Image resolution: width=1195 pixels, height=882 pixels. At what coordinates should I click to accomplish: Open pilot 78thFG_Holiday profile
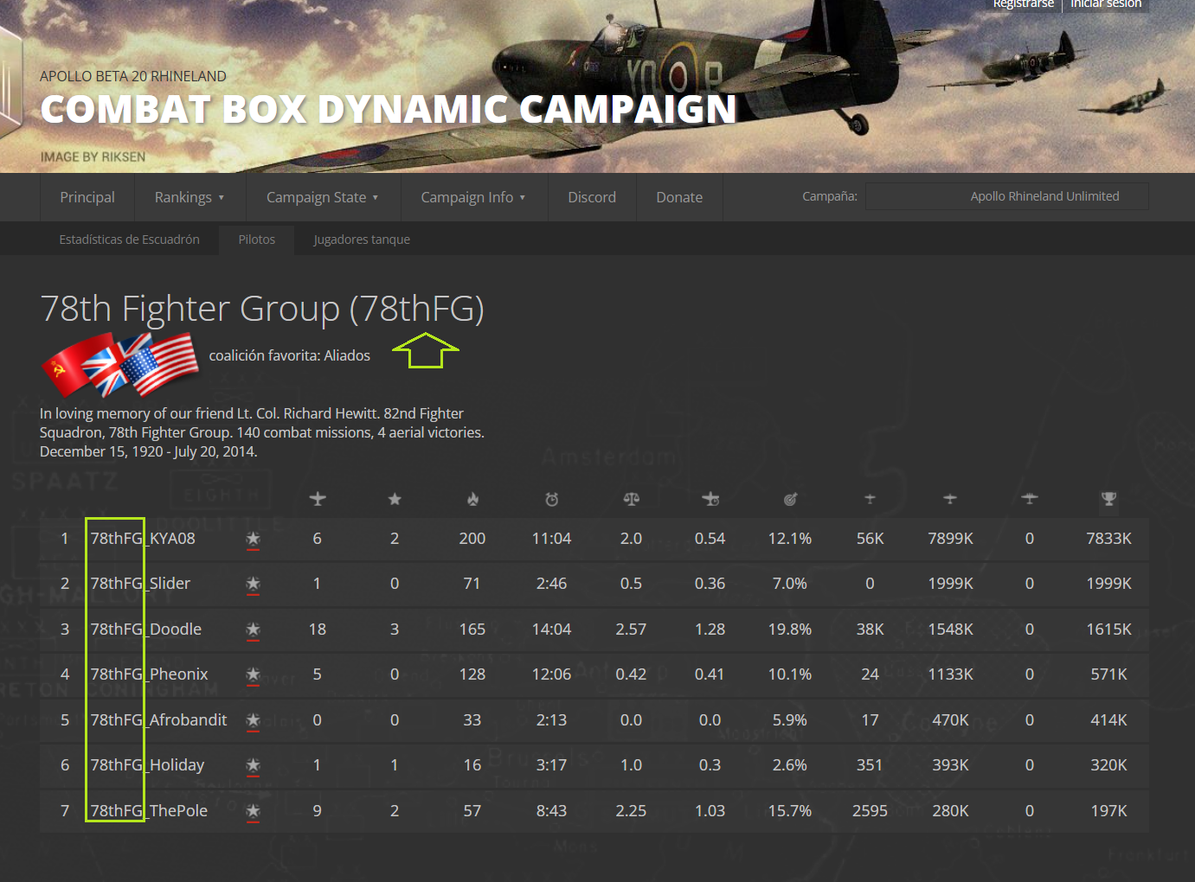147,764
